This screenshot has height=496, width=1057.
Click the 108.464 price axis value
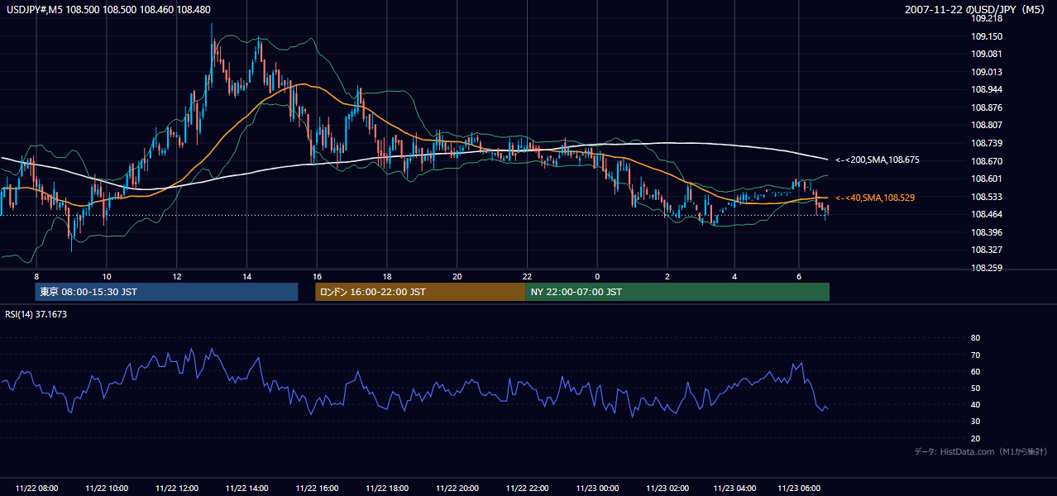[x=986, y=214]
